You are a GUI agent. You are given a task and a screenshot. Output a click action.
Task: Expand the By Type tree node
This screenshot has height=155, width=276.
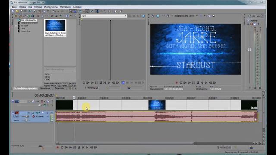pos(16,26)
